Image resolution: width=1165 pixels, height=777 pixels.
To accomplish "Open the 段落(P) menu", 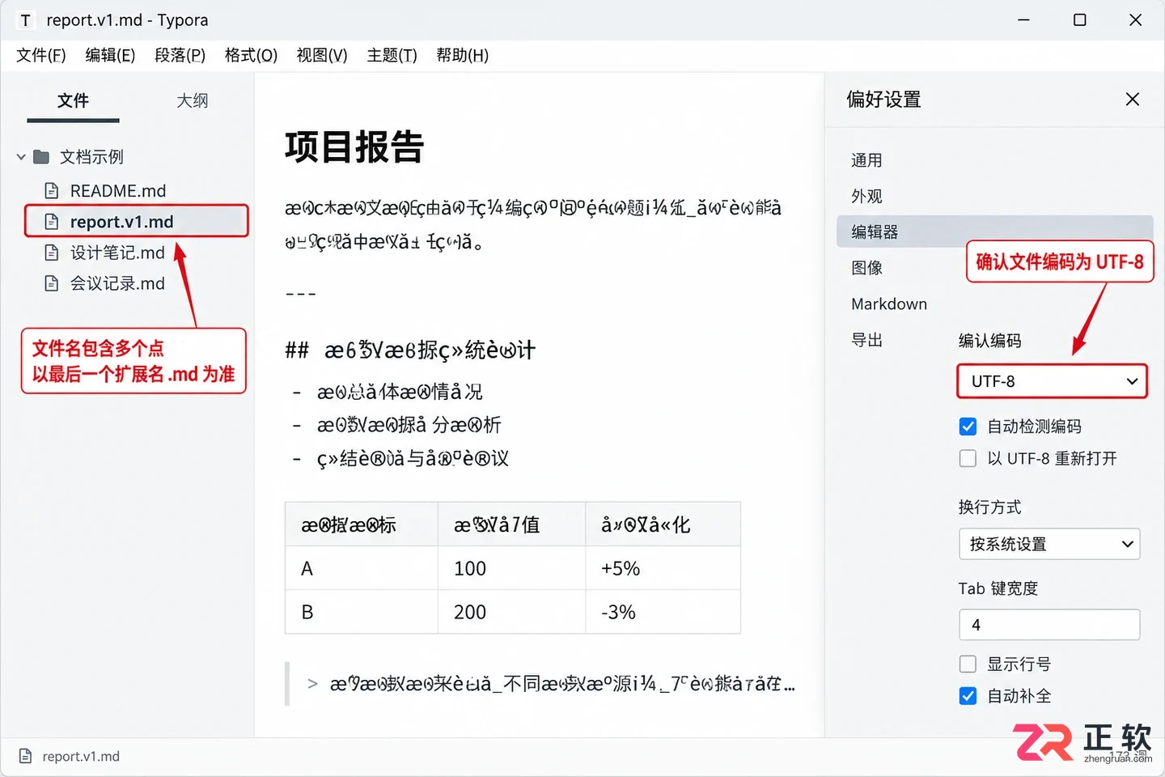I will pos(180,55).
